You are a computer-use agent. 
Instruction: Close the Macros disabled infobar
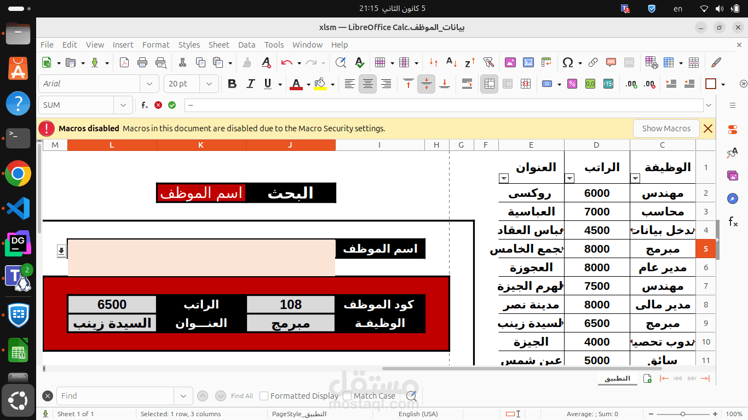coord(708,129)
